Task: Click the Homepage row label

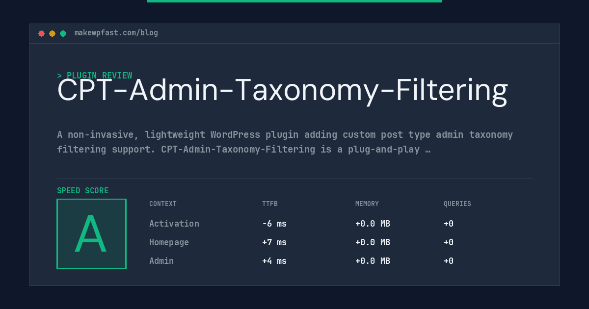Action: [x=169, y=242]
